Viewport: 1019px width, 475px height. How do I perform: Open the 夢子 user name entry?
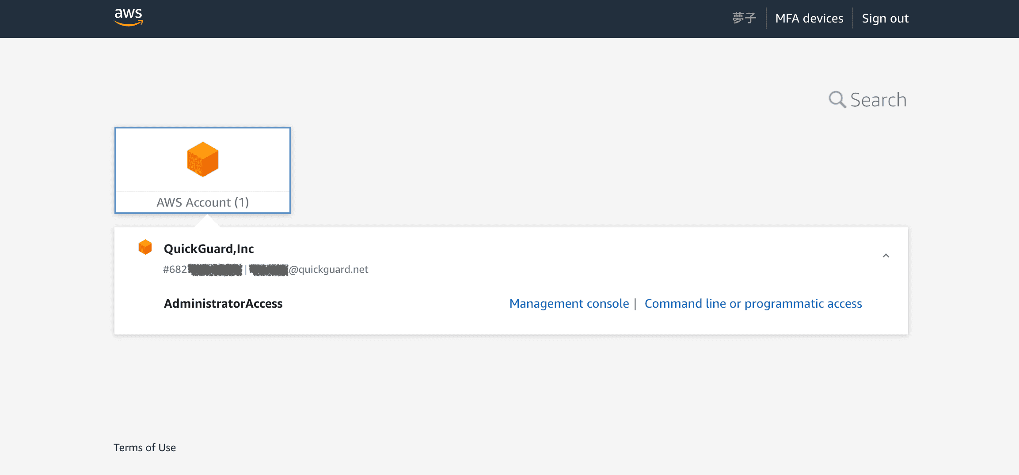[x=744, y=19]
